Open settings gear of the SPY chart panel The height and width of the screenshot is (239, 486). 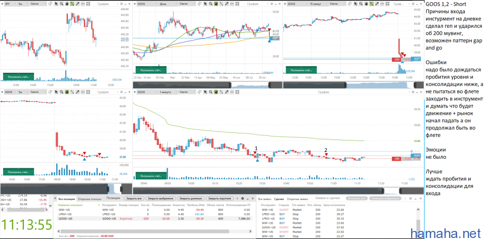click(x=121, y=4)
